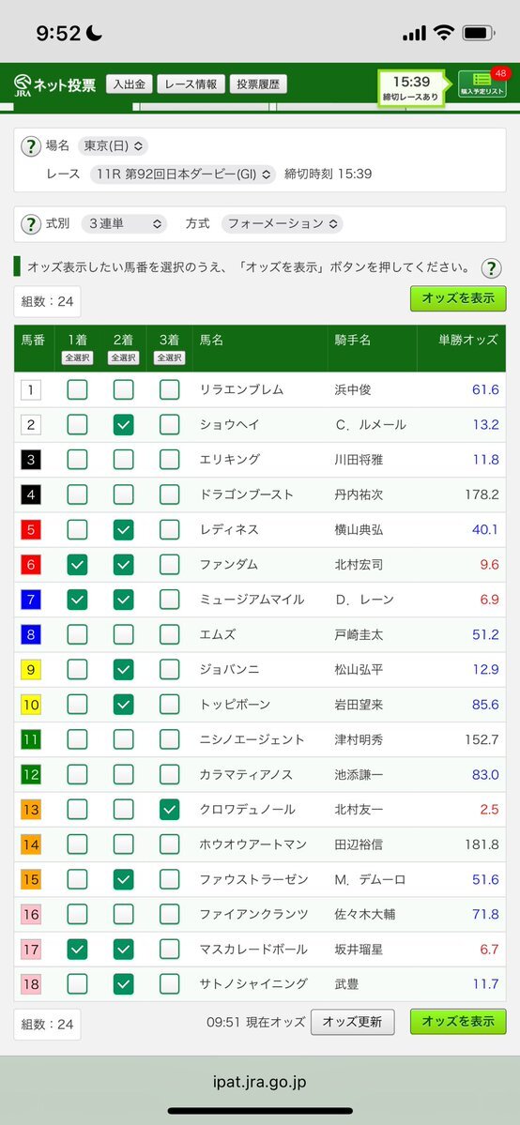Tap the black horse number 3 badge
Image resolution: width=520 pixels, height=1125 pixels.
31,460
